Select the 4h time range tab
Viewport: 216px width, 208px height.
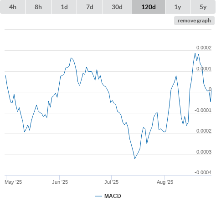pos(13,7)
